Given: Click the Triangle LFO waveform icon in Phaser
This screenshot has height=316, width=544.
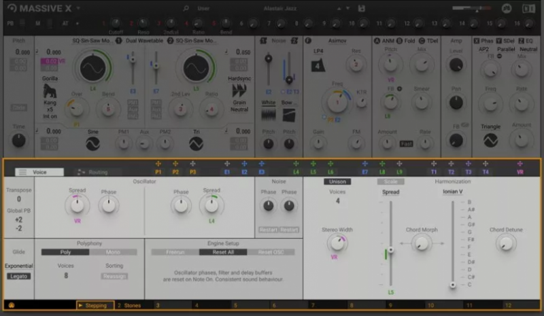Looking at the screenshot, I should (x=490, y=140).
